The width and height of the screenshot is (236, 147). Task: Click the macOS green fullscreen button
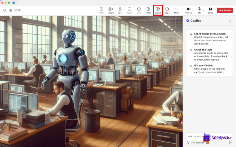pos(9,3)
